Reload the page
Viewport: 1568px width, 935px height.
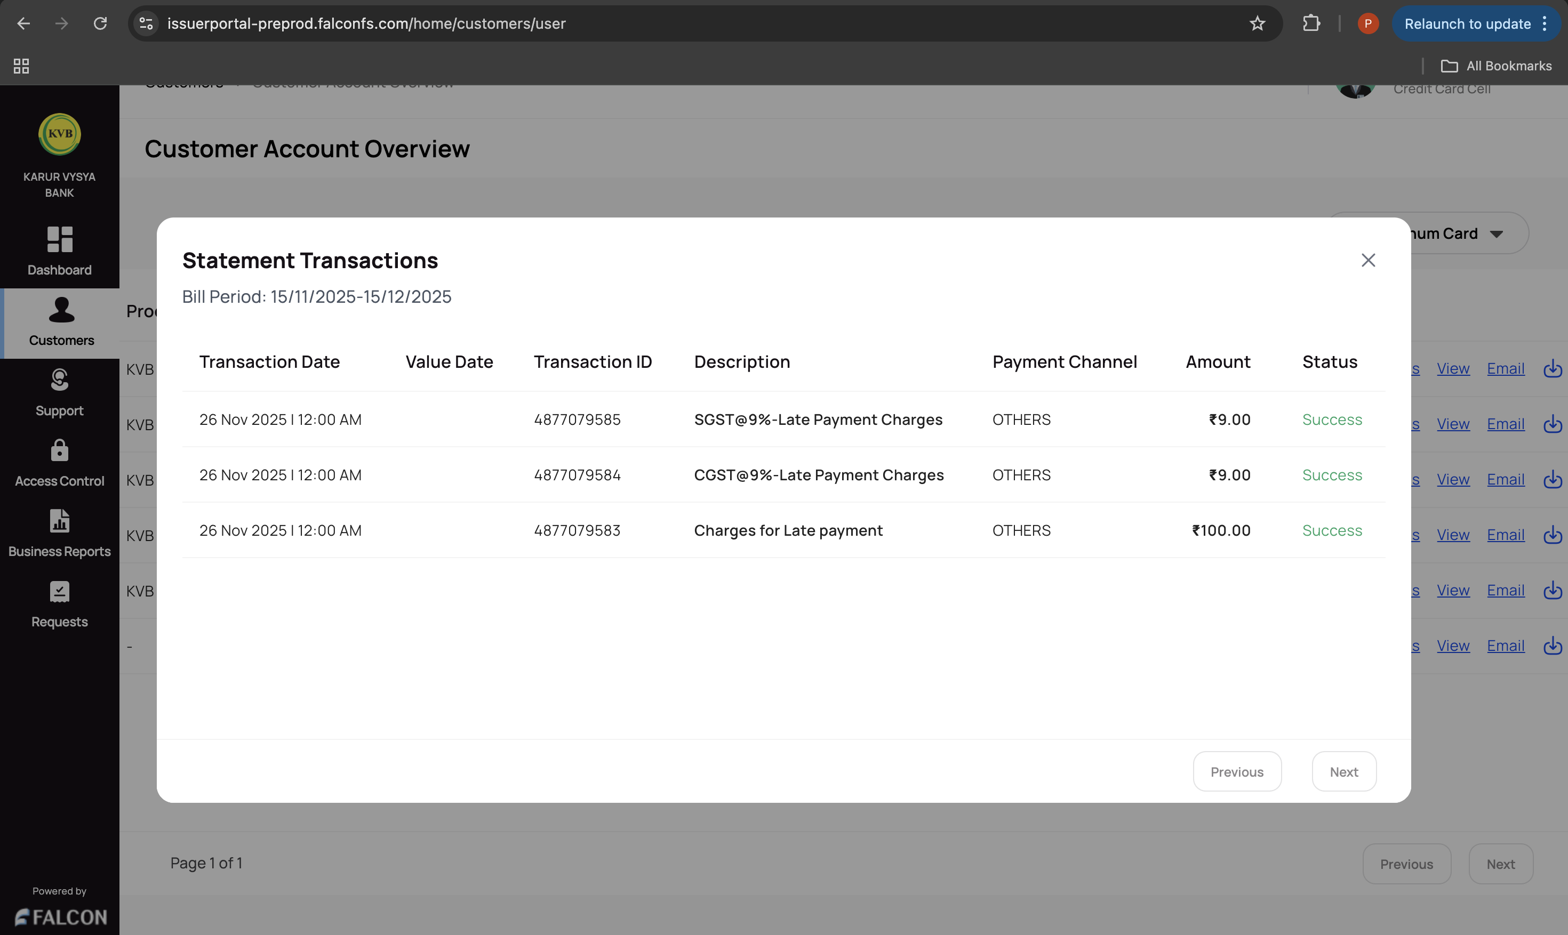point(100,24)
